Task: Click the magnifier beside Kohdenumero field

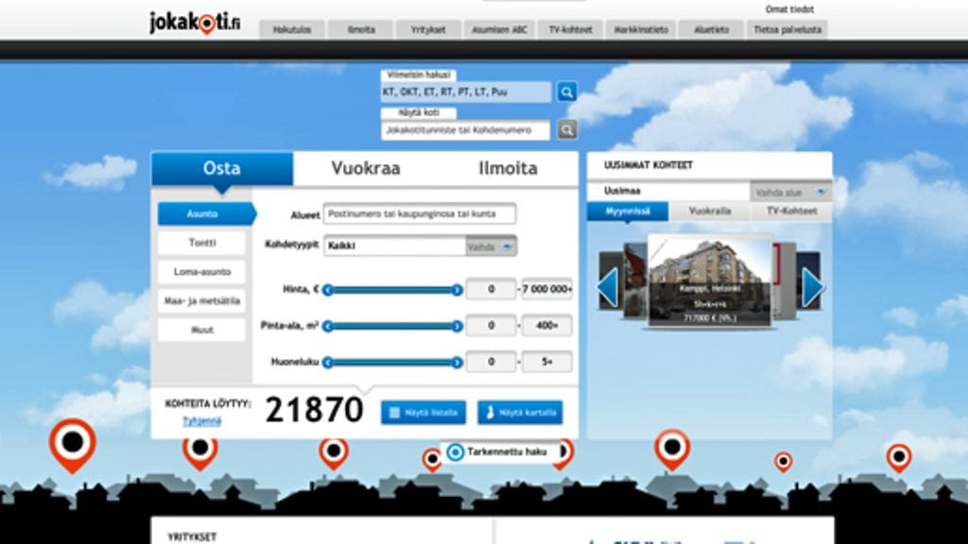Action: click(566, 129)
